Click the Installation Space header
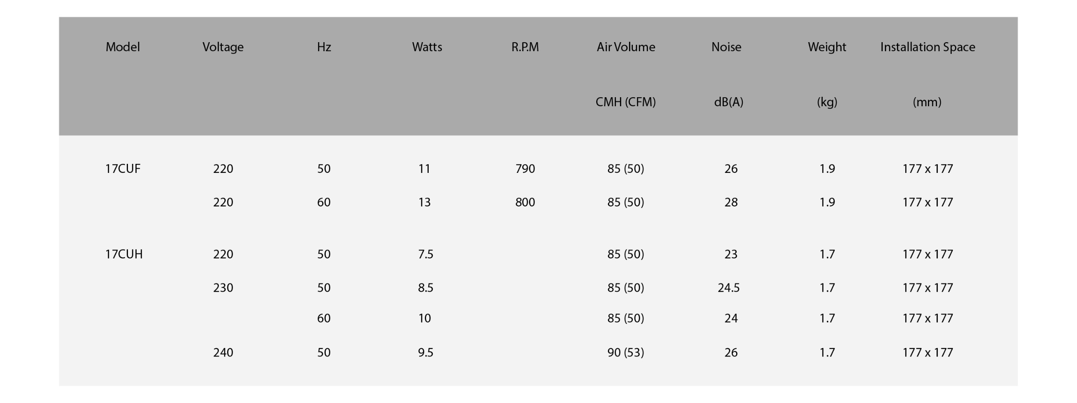 point(928,47)
